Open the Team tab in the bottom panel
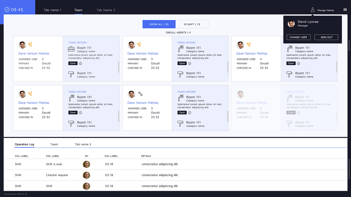The height and width of the screenshot is (197, 351). click(54, 144)
